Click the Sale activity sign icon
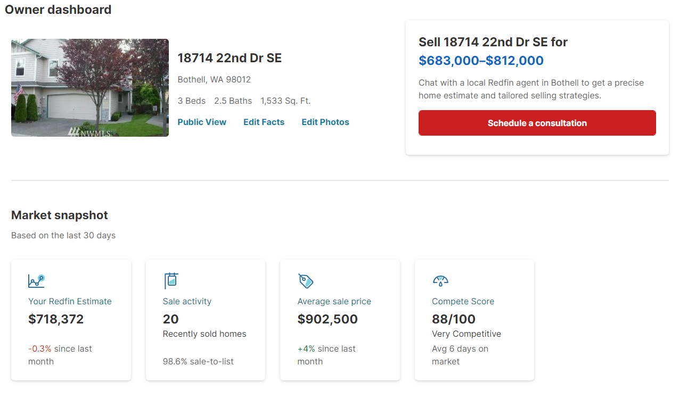679x399 pixels. point(171,280)
